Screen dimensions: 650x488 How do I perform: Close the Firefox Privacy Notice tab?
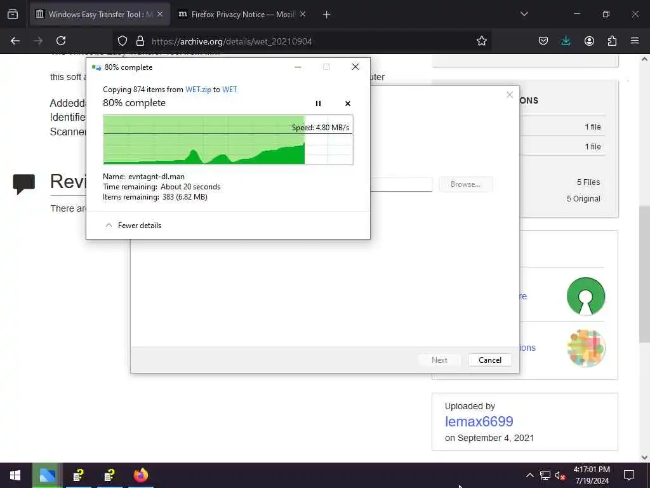(x=303, y=15)
